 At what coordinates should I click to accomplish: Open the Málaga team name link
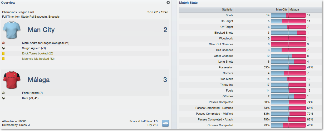pyautogui.click(x=39, y=80)
